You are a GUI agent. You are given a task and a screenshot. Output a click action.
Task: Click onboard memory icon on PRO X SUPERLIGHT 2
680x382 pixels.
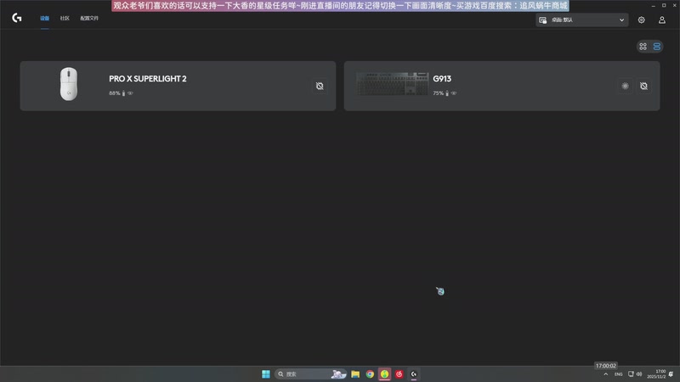coord(320,86)
